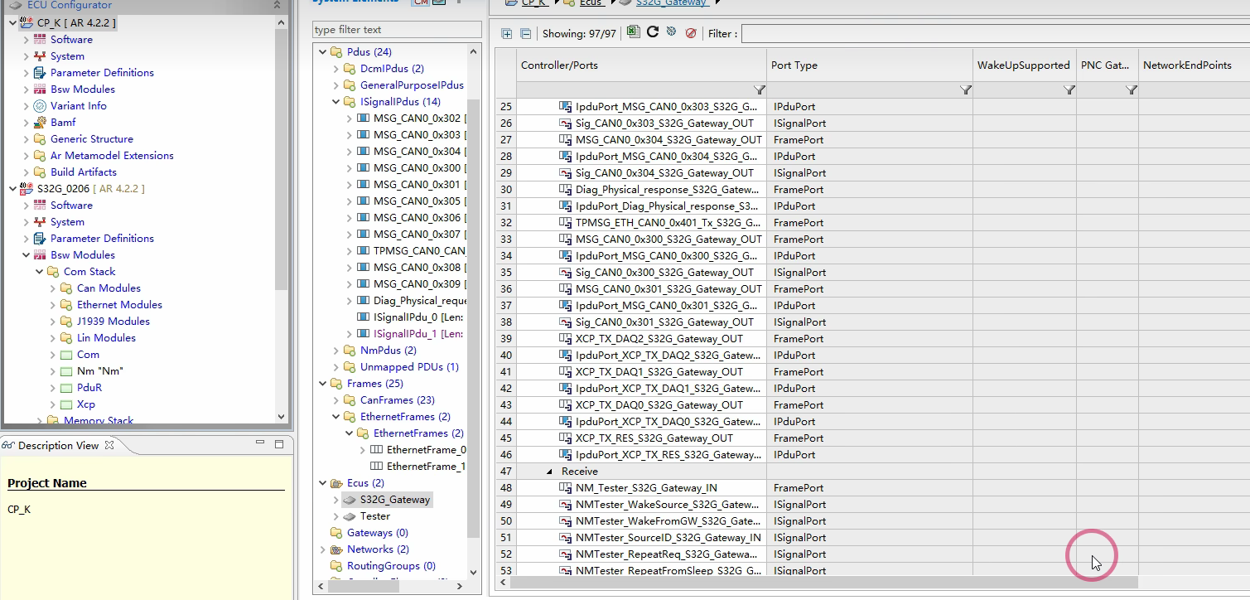Click the icon between refresh and clear filters
The image size is (1250, 600).
tap(672, 33)
